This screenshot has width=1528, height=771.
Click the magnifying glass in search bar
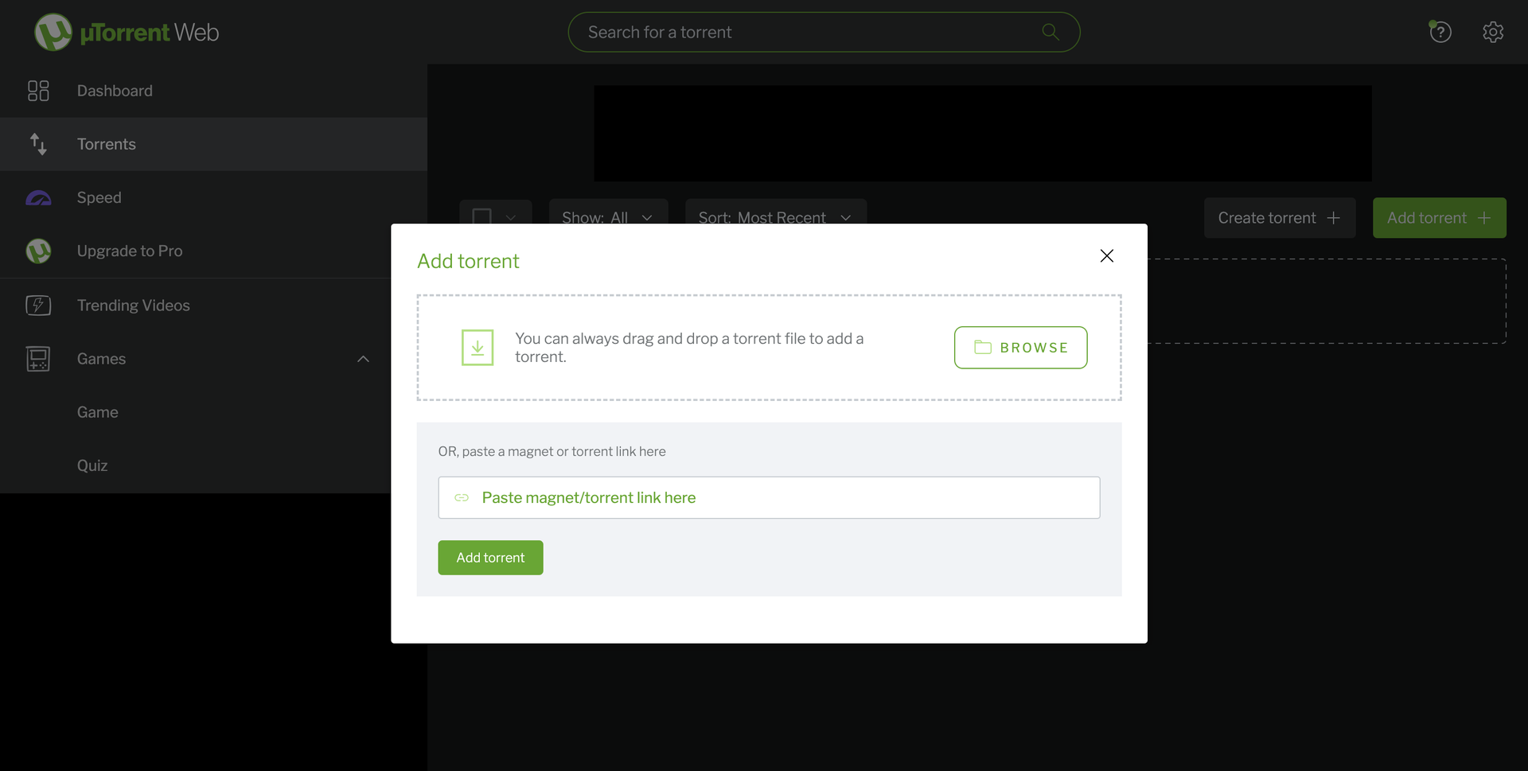pyautogui.click(x=1049, y=32)
